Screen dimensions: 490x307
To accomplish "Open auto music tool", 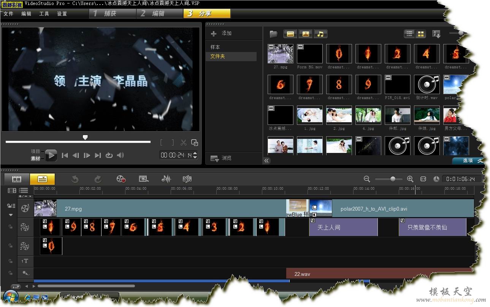I will 187,179.
